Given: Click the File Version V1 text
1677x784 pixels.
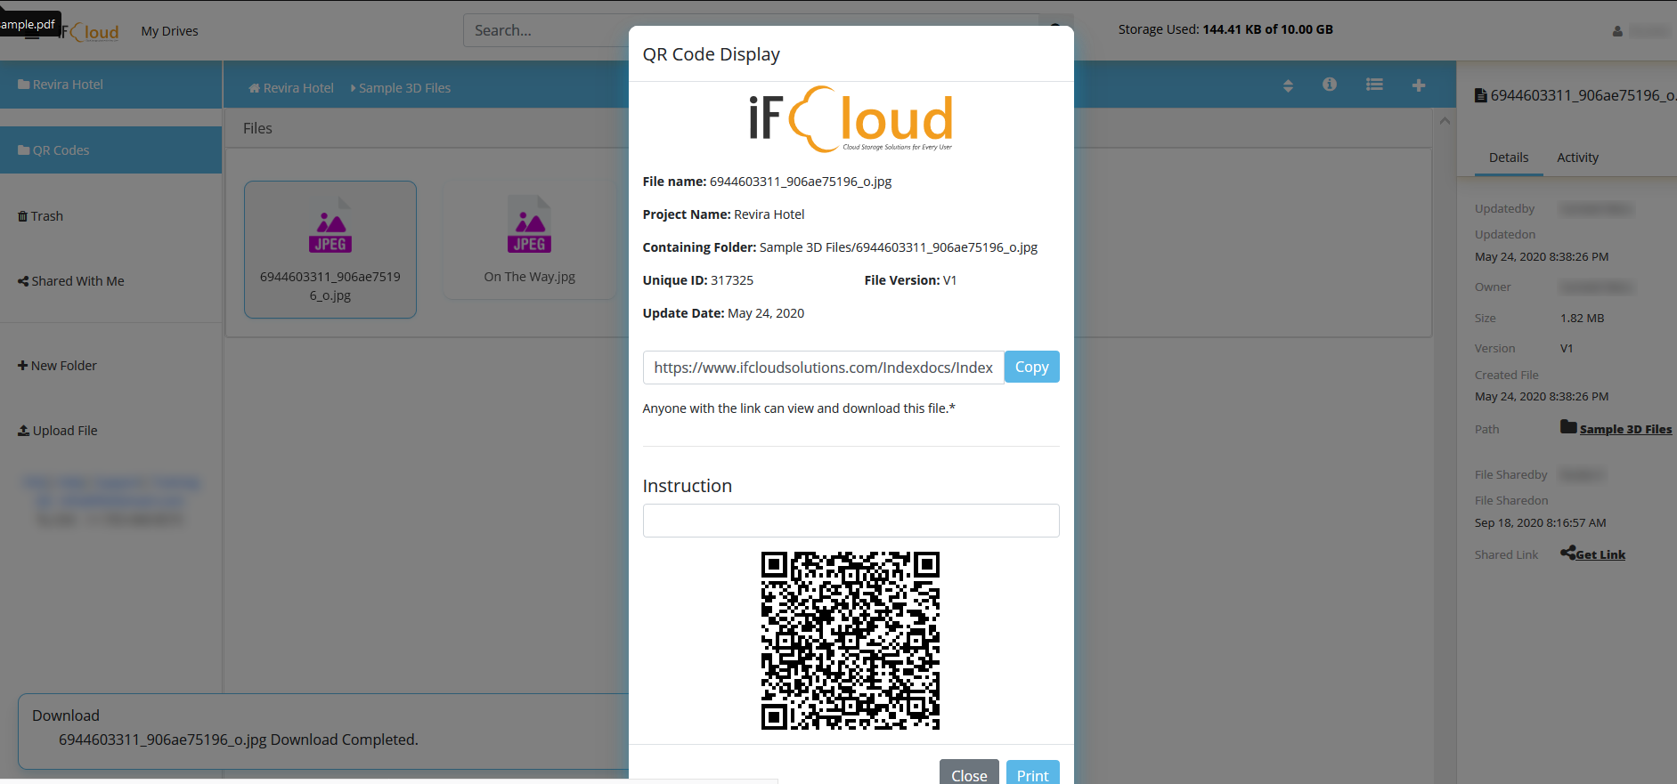Looking at the screenshot, I should click(910, 280).
